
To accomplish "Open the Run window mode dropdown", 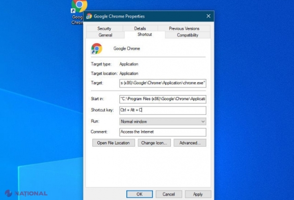I will coord(162,121).
